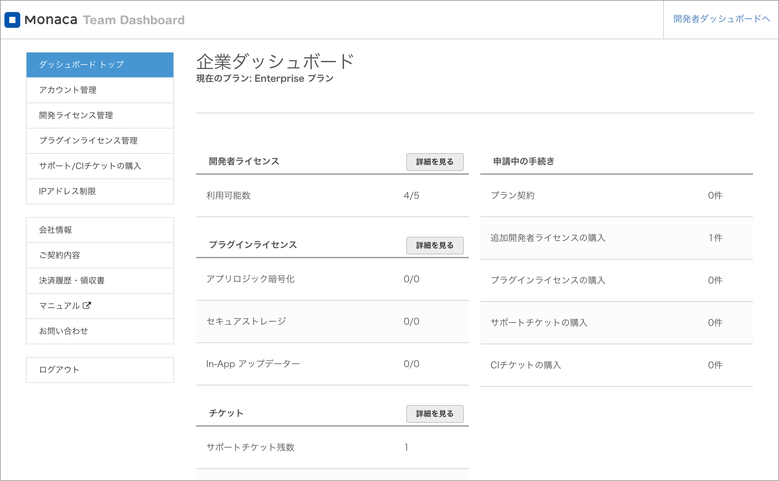Select ダッシュボード トップ in sidebar
The height and width of the screenshot is (481, 779).
click(100, 65)
